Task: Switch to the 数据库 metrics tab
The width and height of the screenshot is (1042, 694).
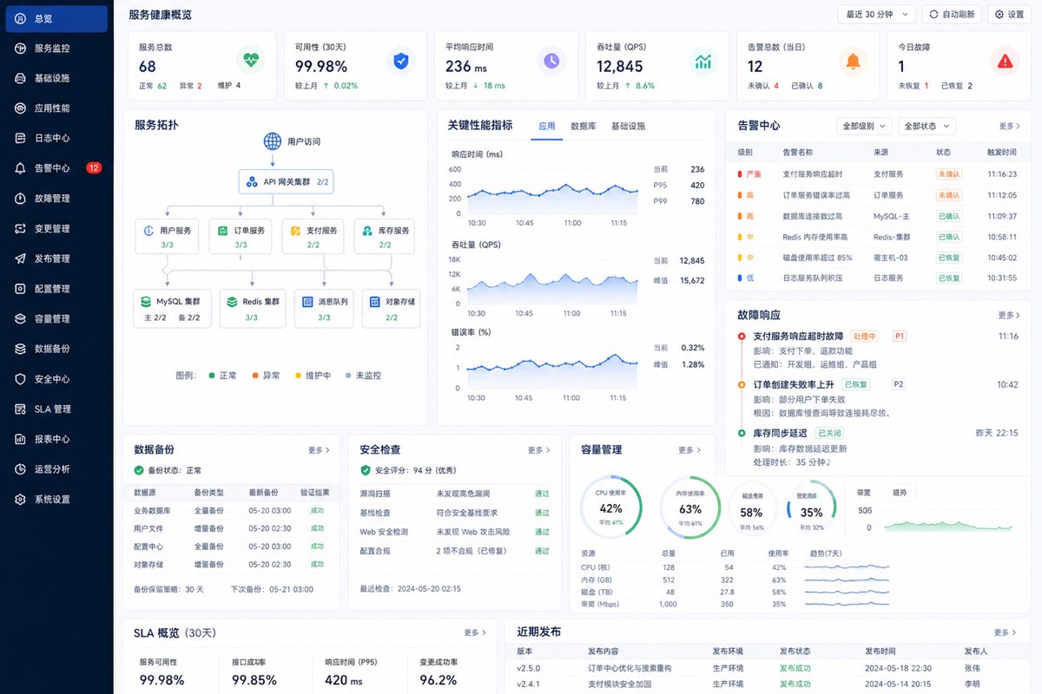Action: (x=583, y=126)
